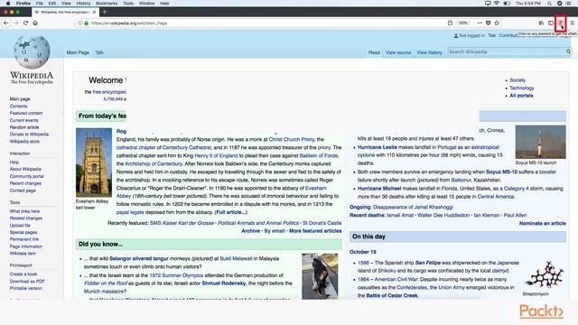Image resolution: width=578 pixels, height=325 pixels.
Task: Open the Bookmarks menu
Action: (107, 4)
